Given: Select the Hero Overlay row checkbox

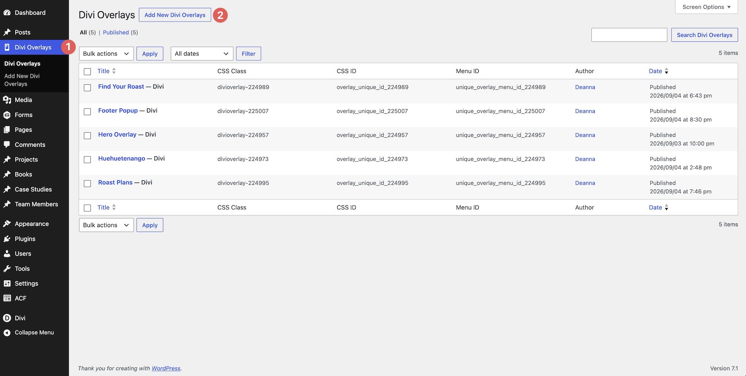Looking at the screenshot, I should click(87, 136).
